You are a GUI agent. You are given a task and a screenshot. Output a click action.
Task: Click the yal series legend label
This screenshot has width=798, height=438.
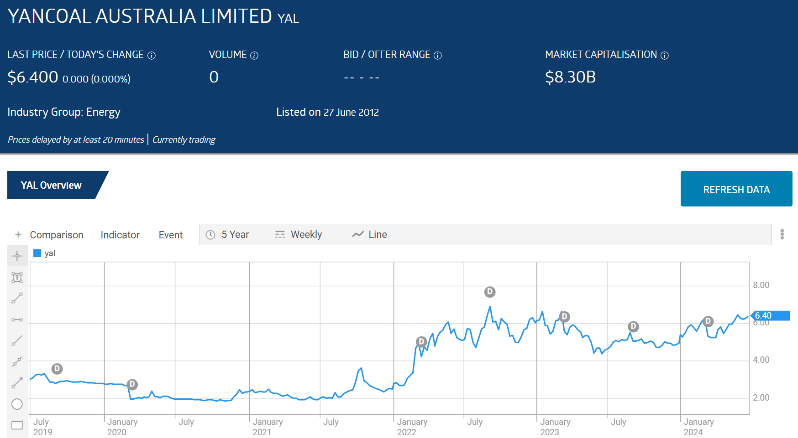point(50,253)
